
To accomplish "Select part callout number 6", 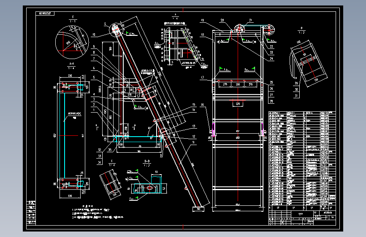I will [94, 68].
